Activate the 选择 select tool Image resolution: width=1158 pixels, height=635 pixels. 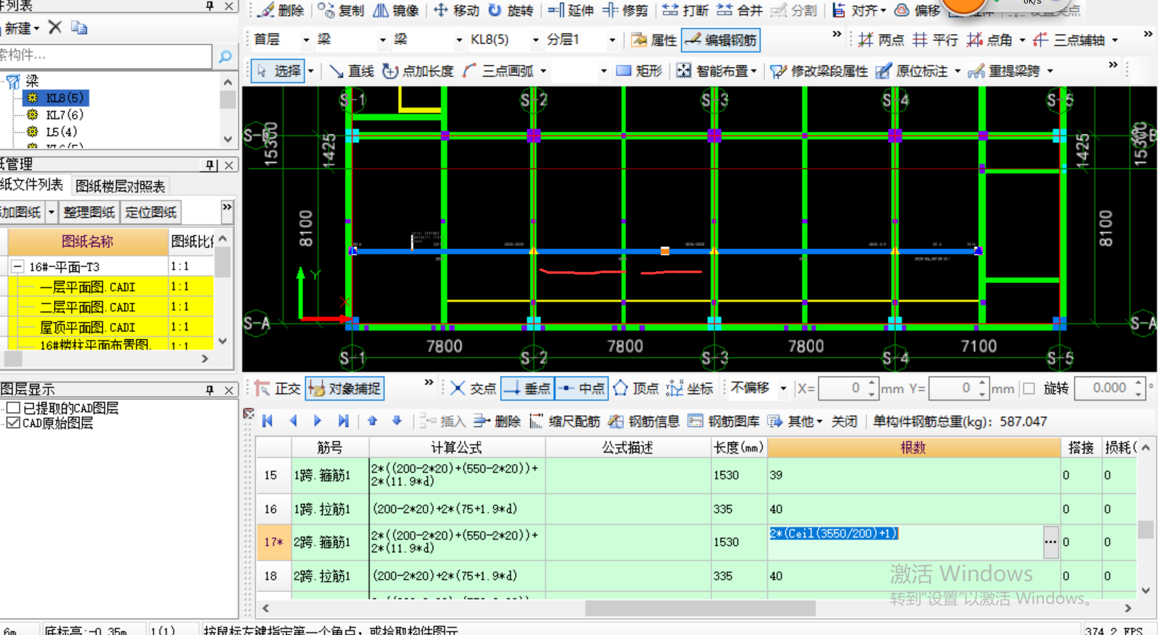(279, 71)
